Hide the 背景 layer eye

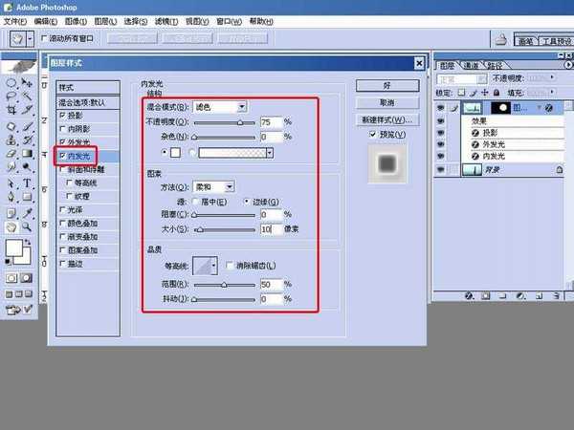440,170
